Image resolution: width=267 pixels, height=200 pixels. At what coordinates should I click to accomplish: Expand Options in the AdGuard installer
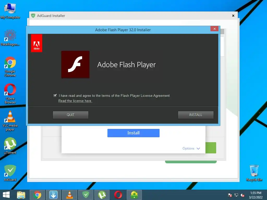click(x=191, y=148)
